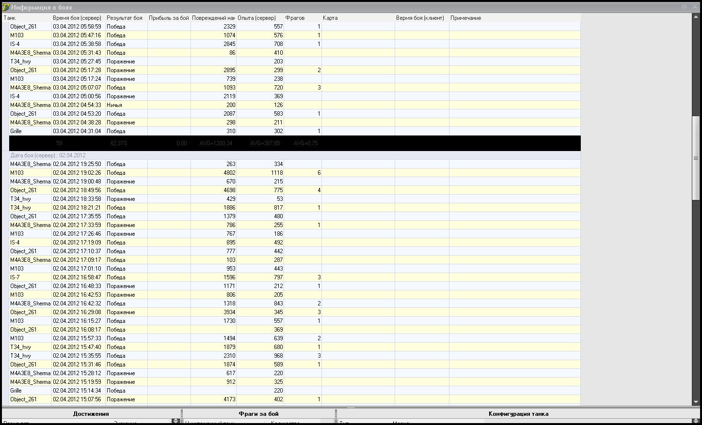Select the M103 battle row at 02.04.2012 19:02:26
Image resolution: width=702 pixels, height=425 pixels.
295,173
